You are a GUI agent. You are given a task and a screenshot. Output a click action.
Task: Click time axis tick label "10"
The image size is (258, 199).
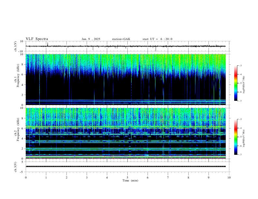point(229,178)
